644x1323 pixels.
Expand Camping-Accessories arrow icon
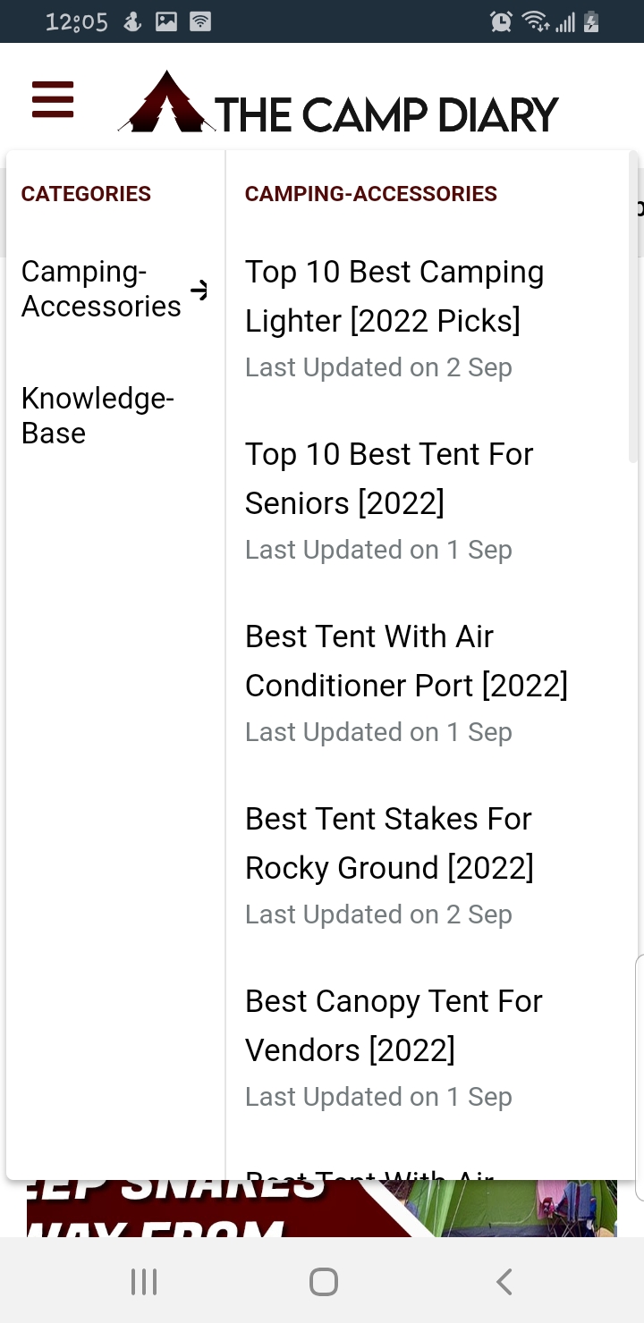coord(200,290)
